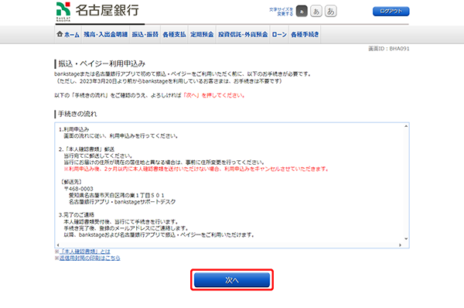Click the scroll up arrow in procedure box
This screenshot has height=308, width=464.
pos(406,126)
